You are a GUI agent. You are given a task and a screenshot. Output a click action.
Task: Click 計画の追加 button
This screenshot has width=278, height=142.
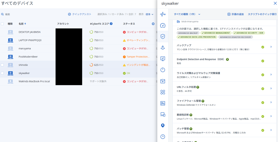point(236,14)
